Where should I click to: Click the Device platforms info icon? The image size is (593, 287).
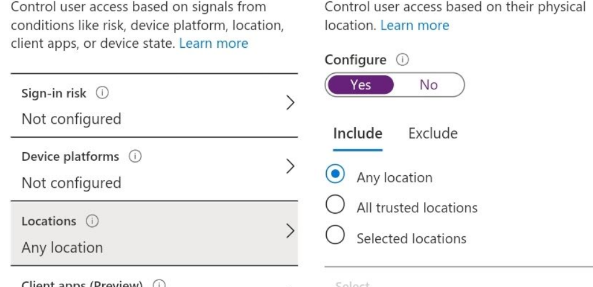pos(135,157)
